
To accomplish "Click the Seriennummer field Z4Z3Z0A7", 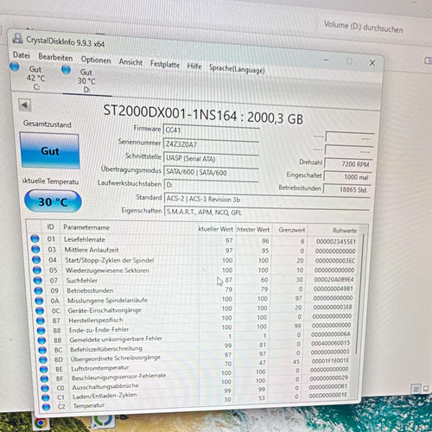I will 211,144.
